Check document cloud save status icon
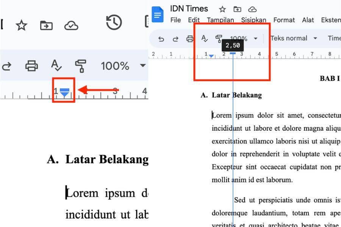The height and width of the screenshot is (227, 341). pos(252,9)
